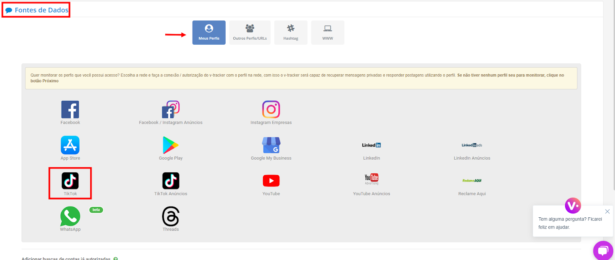This screenshot has width=615, height=260.
Task: Choose the Threads icon
Action: click(x=171, y=217)
